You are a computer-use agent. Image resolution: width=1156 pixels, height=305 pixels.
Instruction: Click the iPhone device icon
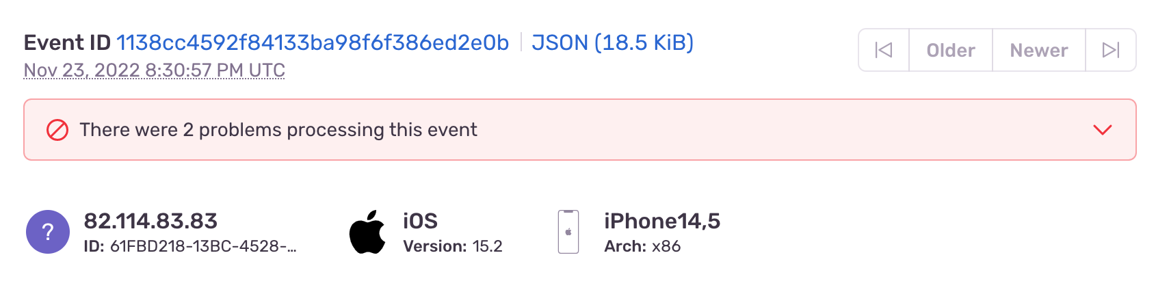tap(568, 232)
